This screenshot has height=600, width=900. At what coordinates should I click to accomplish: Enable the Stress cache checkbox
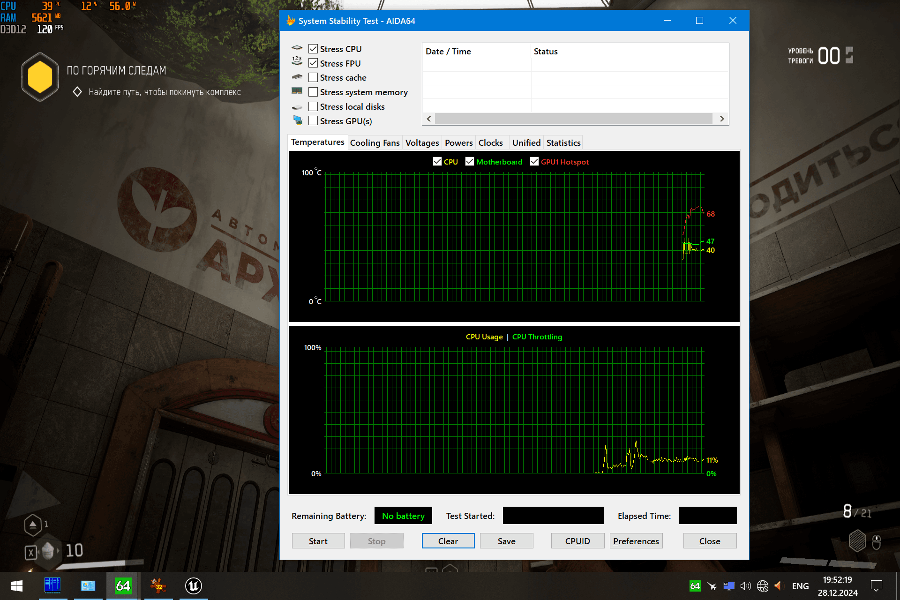click(313, 78)
